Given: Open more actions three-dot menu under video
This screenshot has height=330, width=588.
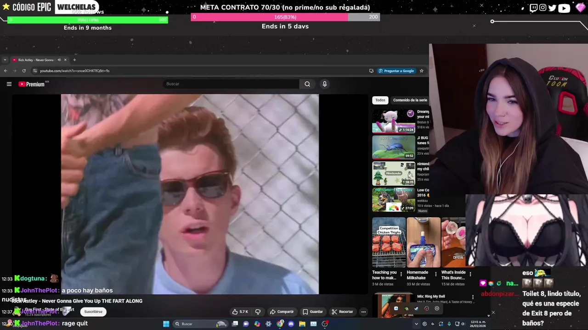Looking at the screenshot, I should click(x=363, y=312).
